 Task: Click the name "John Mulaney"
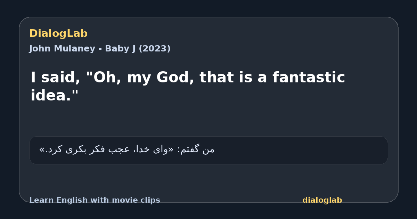62,49
